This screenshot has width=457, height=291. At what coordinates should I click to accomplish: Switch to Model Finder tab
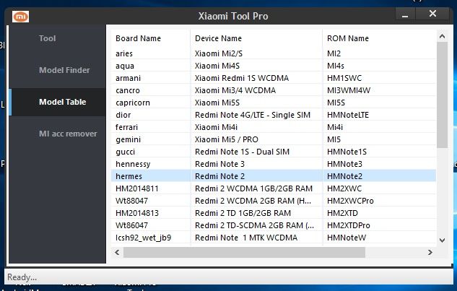click(64, 70)
